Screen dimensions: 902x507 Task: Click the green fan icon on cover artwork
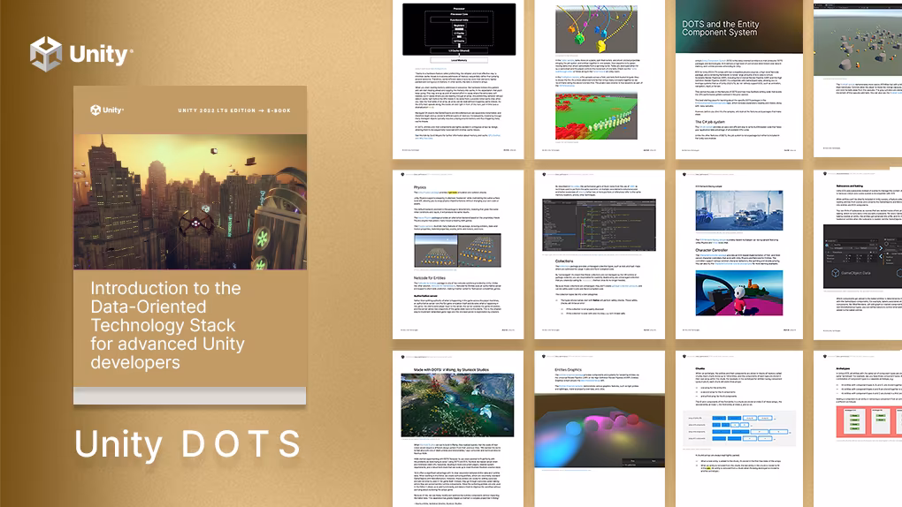tap(263, 238)
